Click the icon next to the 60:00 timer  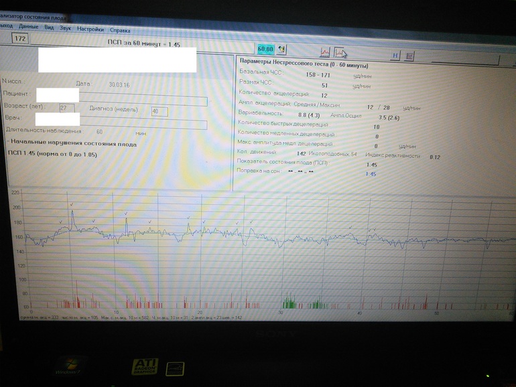tap(282, 50)
